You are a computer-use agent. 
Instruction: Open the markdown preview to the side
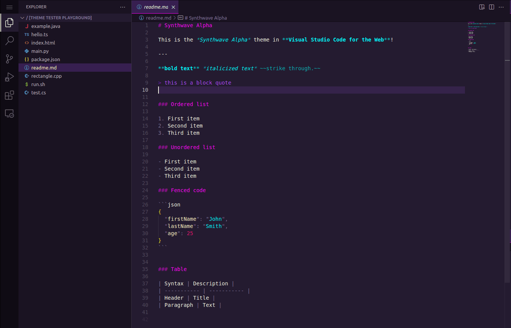click(482, 7)
